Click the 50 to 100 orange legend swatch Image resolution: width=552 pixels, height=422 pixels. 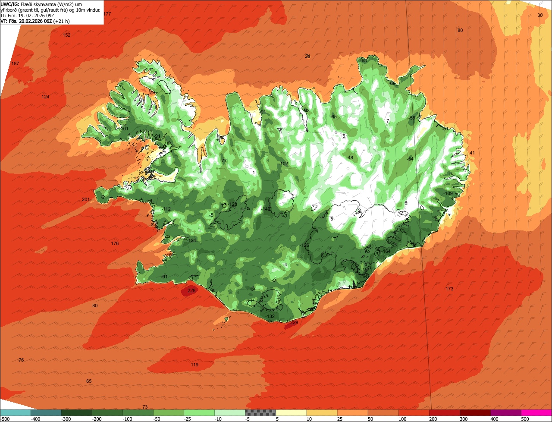click(383, 413)
